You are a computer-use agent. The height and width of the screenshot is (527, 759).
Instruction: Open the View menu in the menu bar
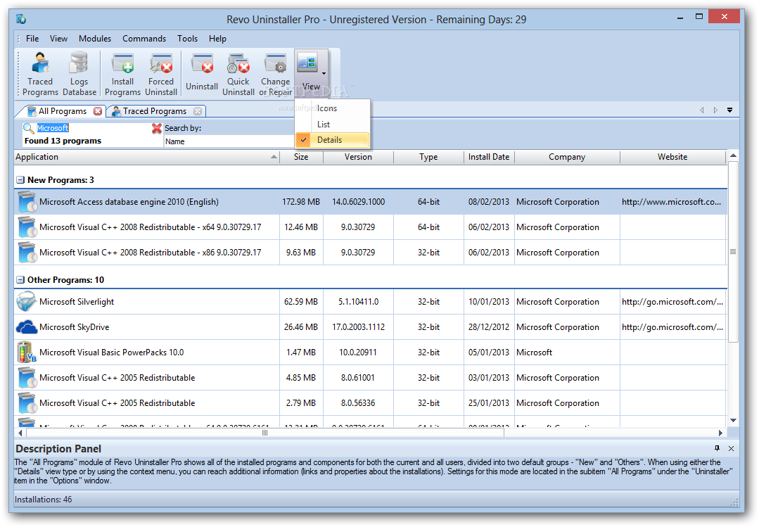click(58, 38)
